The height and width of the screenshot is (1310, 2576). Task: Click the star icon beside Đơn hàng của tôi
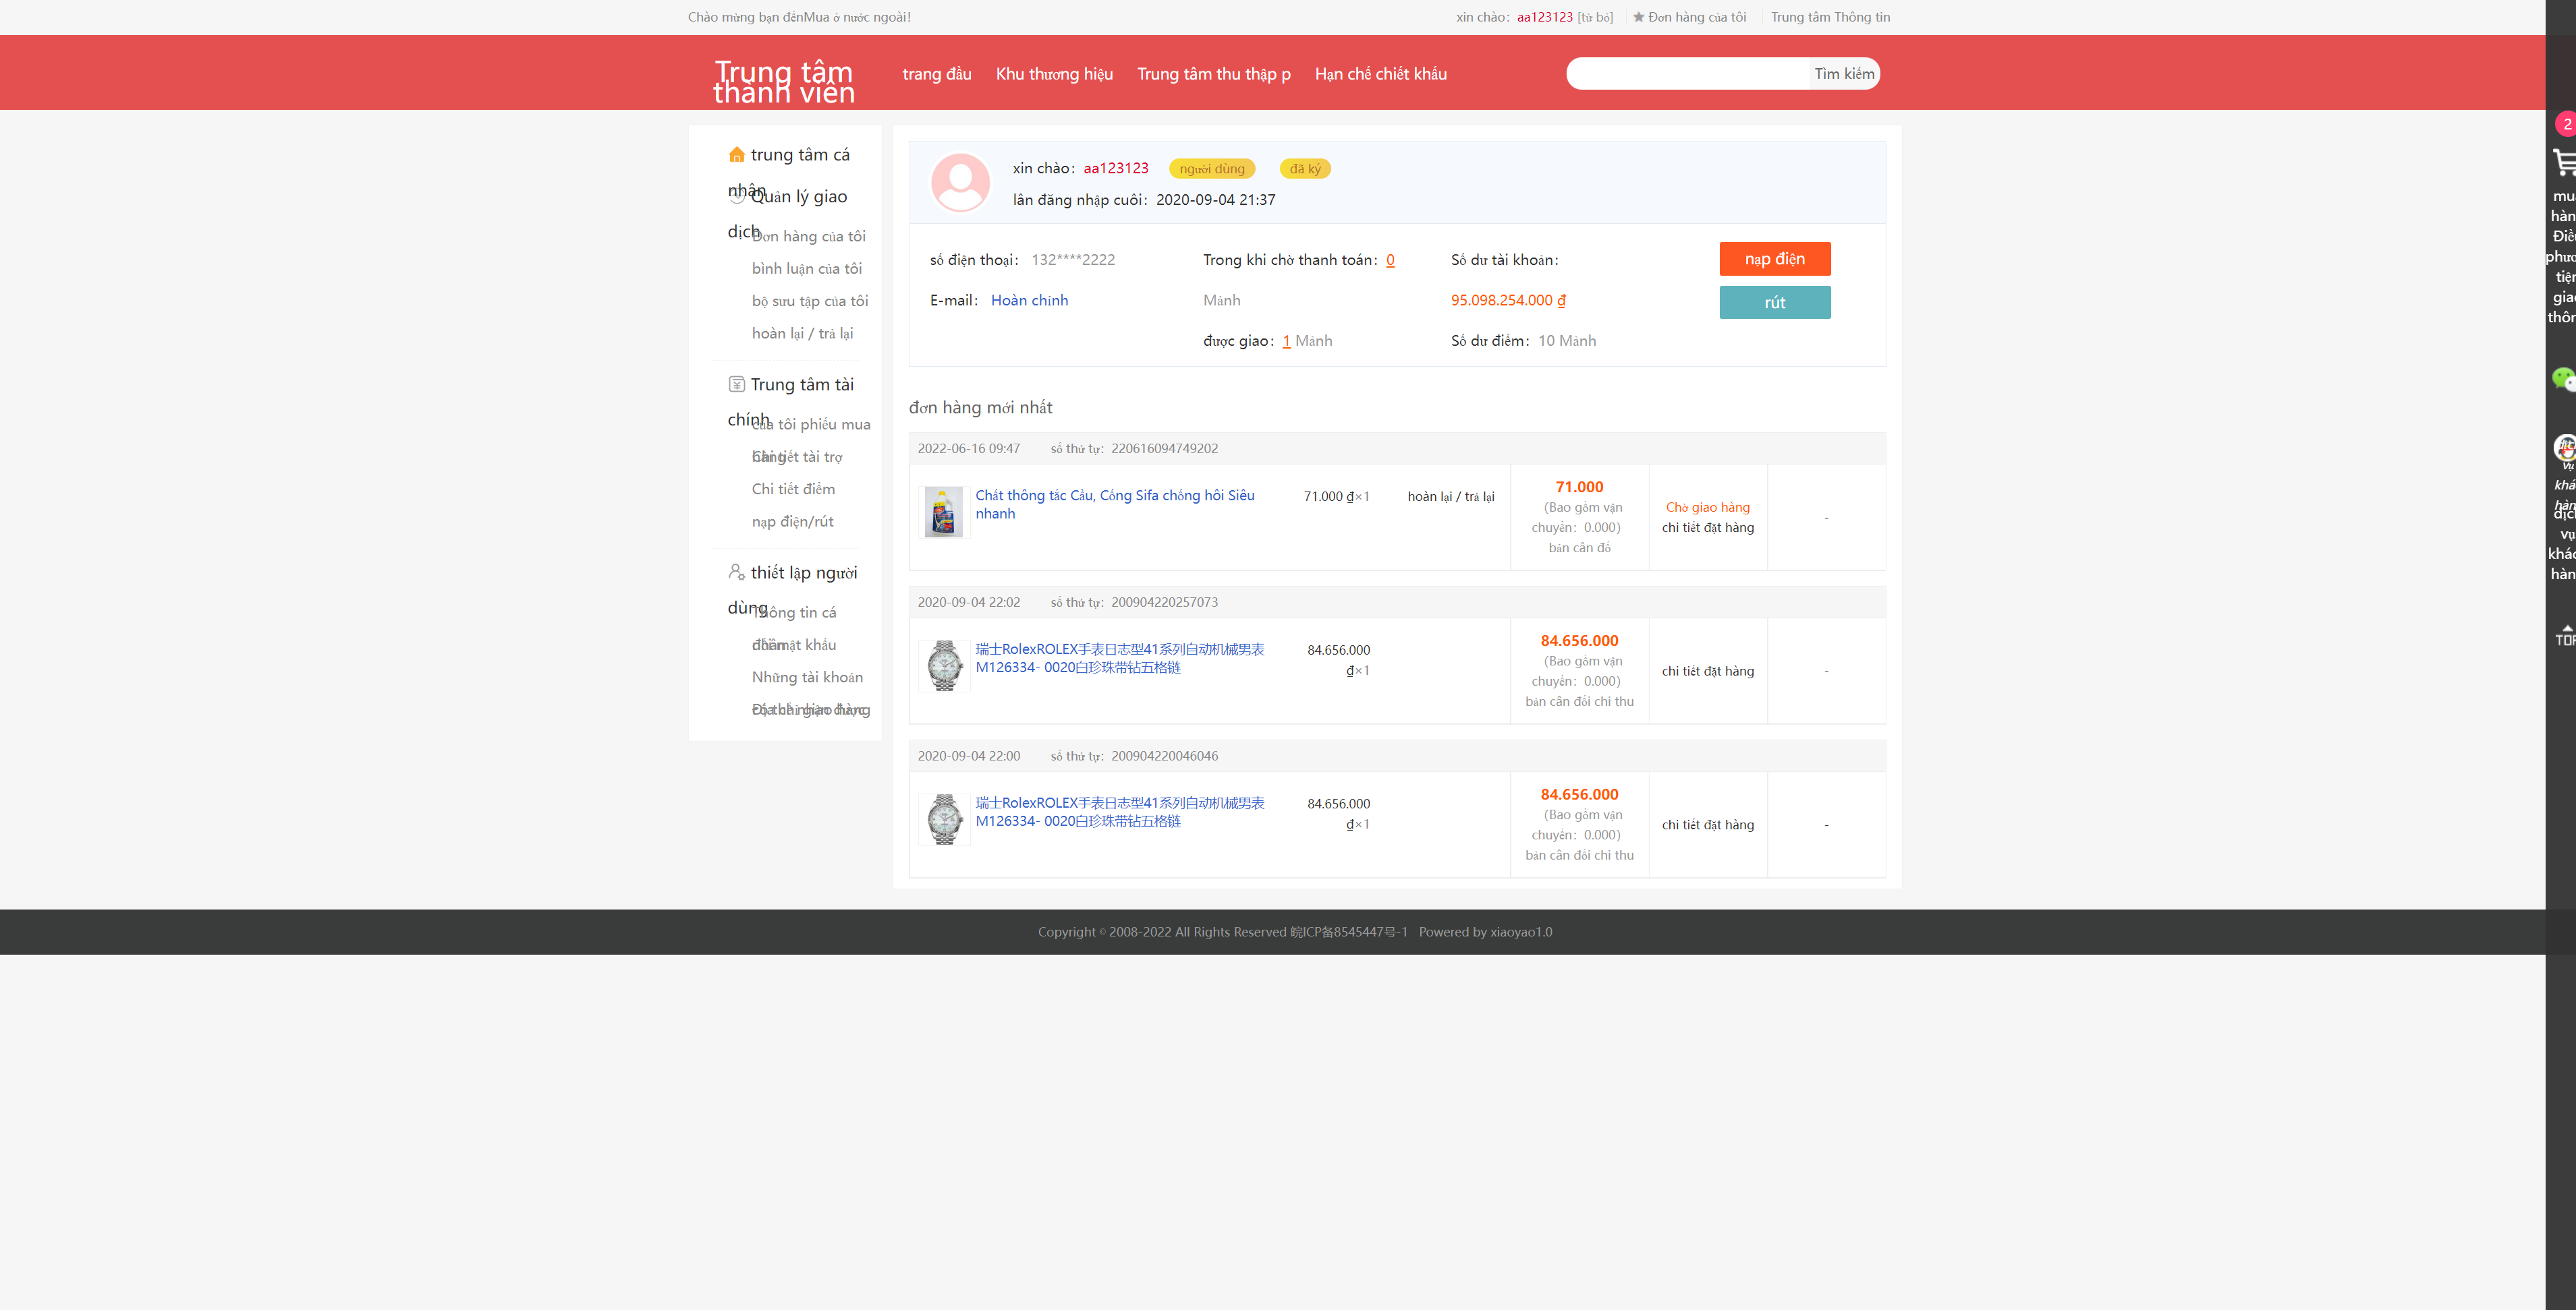coord(1638,17)
